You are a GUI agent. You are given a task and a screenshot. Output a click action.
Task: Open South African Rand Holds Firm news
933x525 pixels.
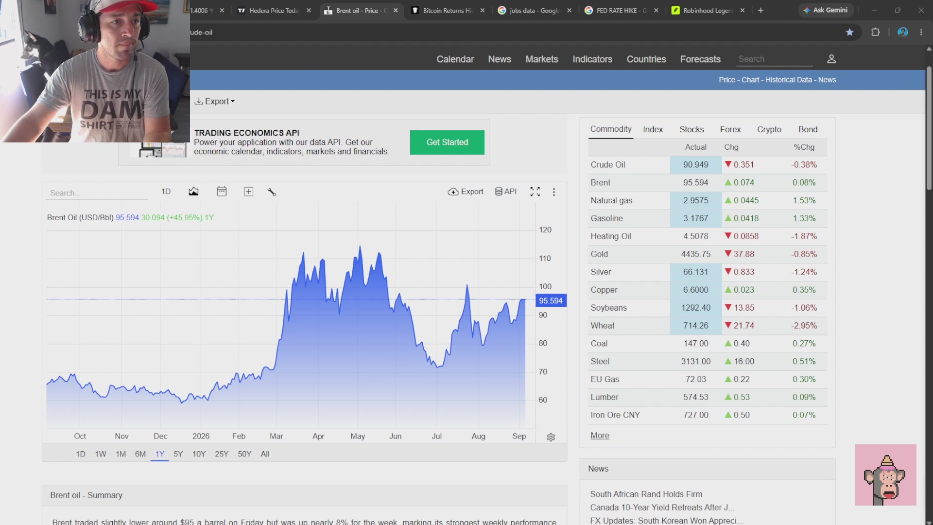pyautogui.click(x=646, y=494)
